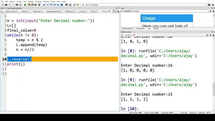Open the Source menu
The height and width of the screenshot is (121, 215).
click(x=19, y=1)
